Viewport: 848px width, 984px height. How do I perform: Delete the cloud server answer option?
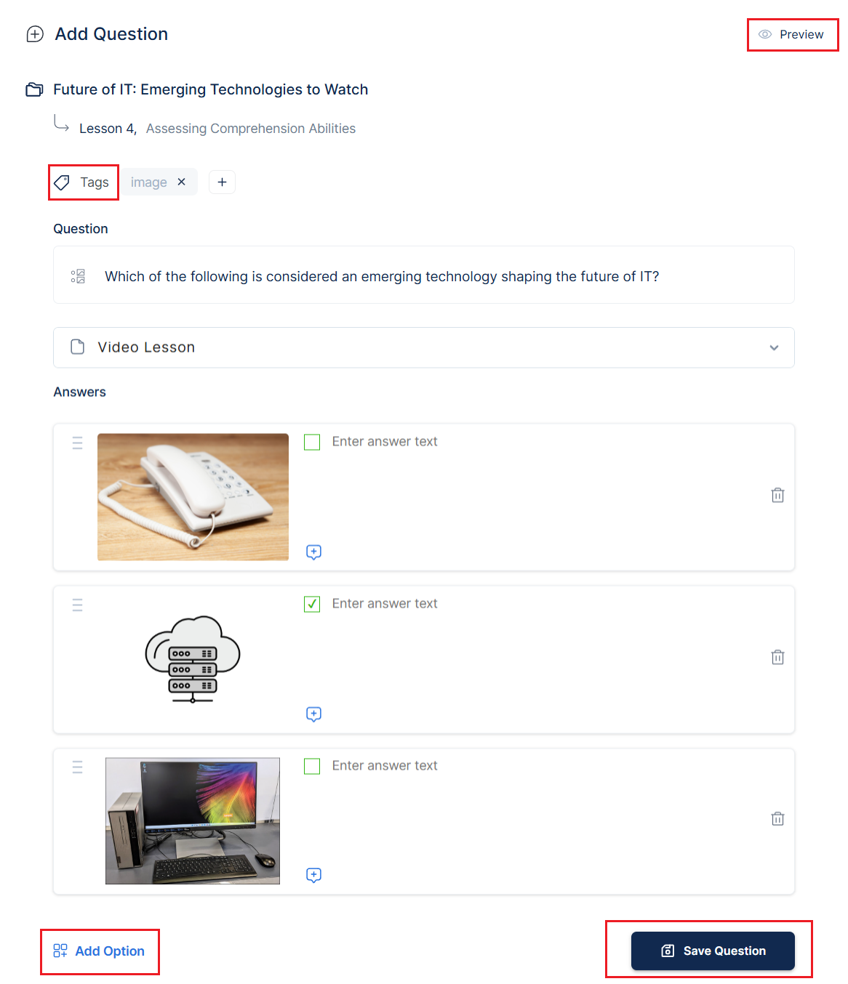click(x=777, y=657)
